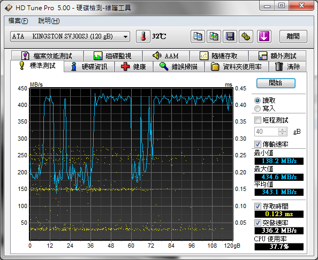Switch to AAM tab

[166, 56]
